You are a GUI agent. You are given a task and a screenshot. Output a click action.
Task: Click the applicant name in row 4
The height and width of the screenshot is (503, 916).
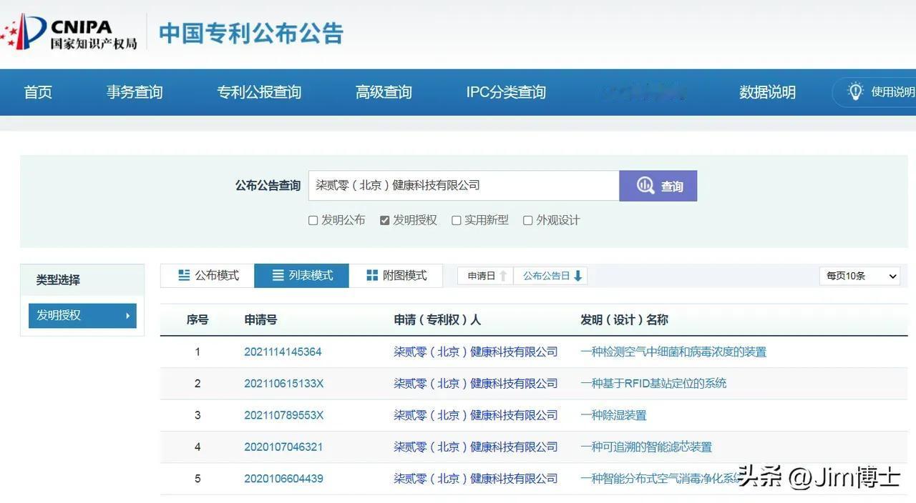[476, 447]
